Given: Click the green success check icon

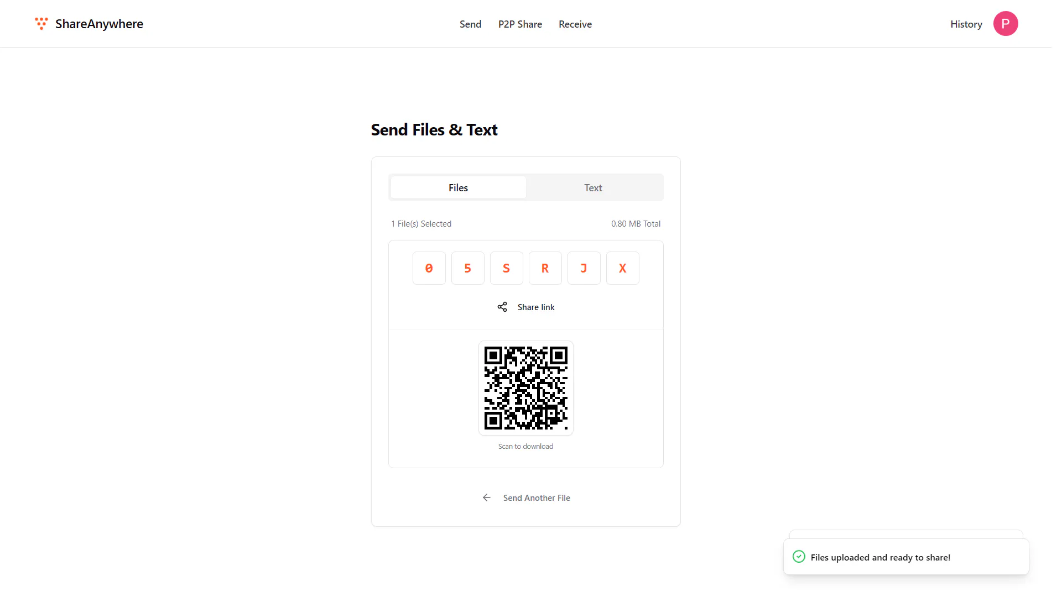Looking at the screenshot, I should coord(799,557).
